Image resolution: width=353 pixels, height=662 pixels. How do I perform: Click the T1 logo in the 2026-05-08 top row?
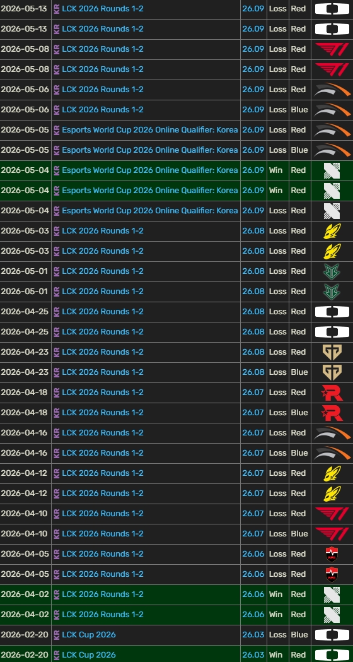point(332,49)
